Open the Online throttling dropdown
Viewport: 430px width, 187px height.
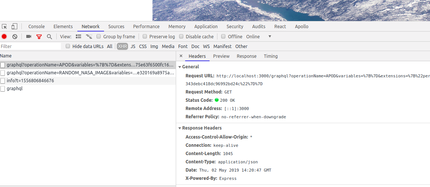[269, 36]
